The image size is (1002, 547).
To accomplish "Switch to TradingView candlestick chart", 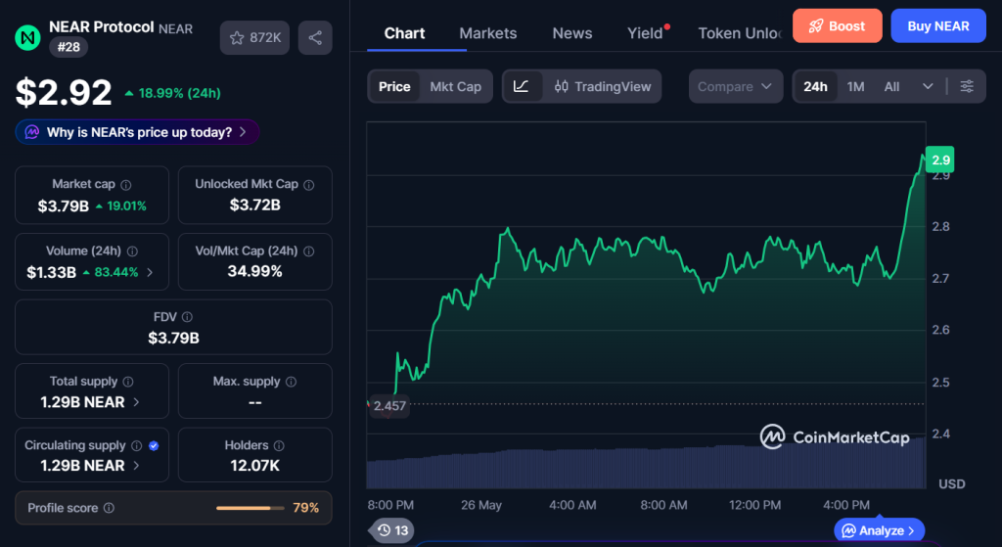I will click(603, 86).
